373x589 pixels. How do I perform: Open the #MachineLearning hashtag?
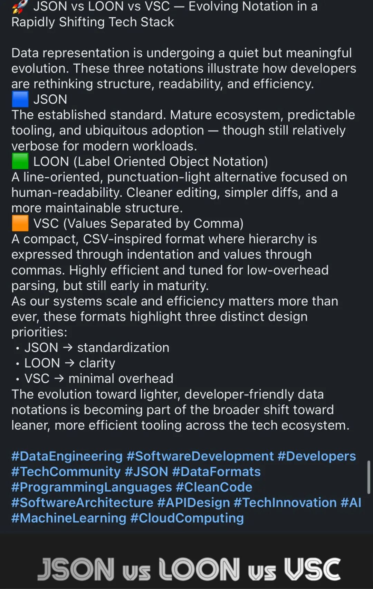click(69, 518)
